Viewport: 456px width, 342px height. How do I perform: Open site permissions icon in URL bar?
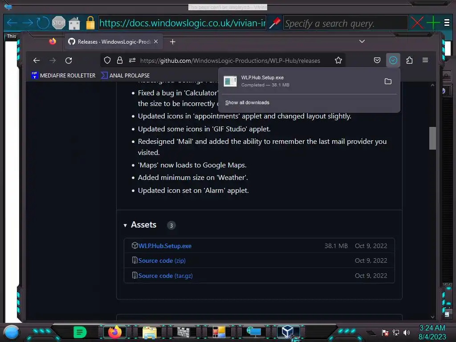pyautogui.click(x=132, y=60)
